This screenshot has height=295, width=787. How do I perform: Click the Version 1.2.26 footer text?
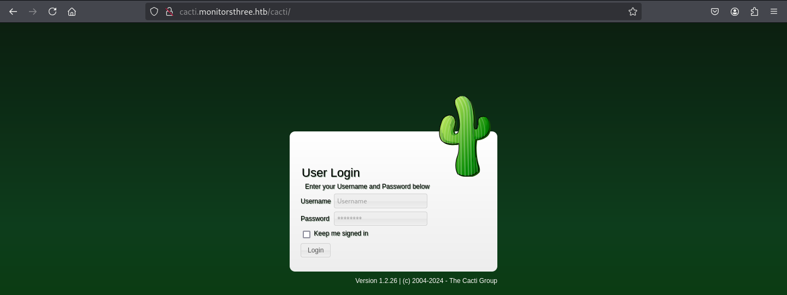(x=426, y=281)
